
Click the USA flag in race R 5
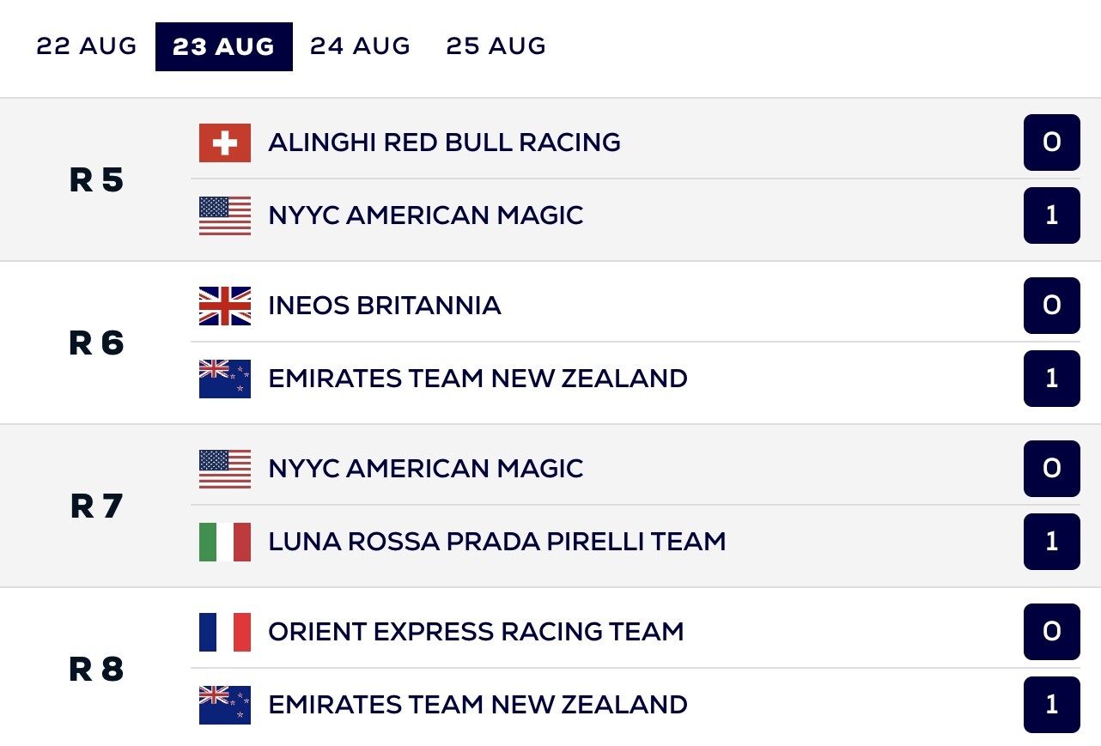(x=225, y=215)
